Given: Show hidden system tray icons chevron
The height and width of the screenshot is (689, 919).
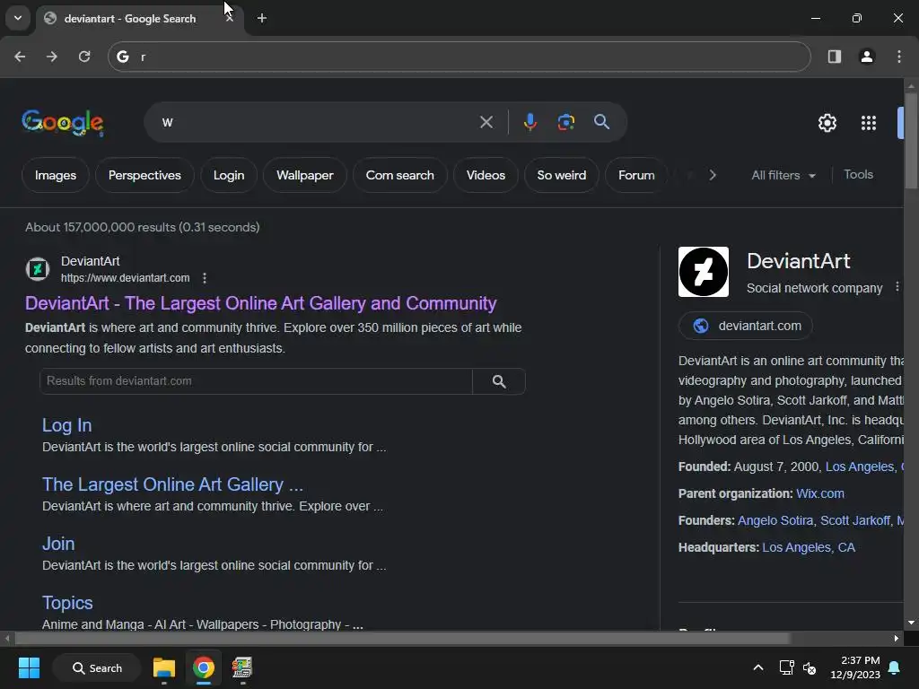Looking at the screenshot, I should coord(757,667).
